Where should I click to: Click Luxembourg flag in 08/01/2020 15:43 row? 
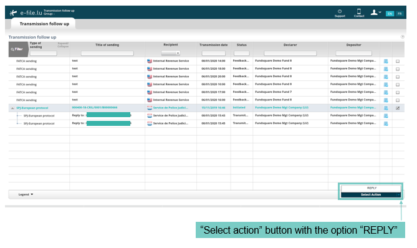point(150,116)
